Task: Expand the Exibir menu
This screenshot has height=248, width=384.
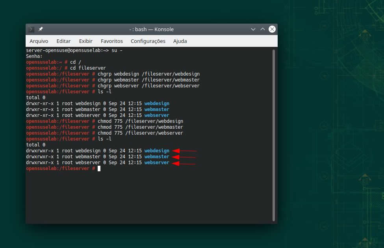Action: pyautogui.click(x=85, y=41)
